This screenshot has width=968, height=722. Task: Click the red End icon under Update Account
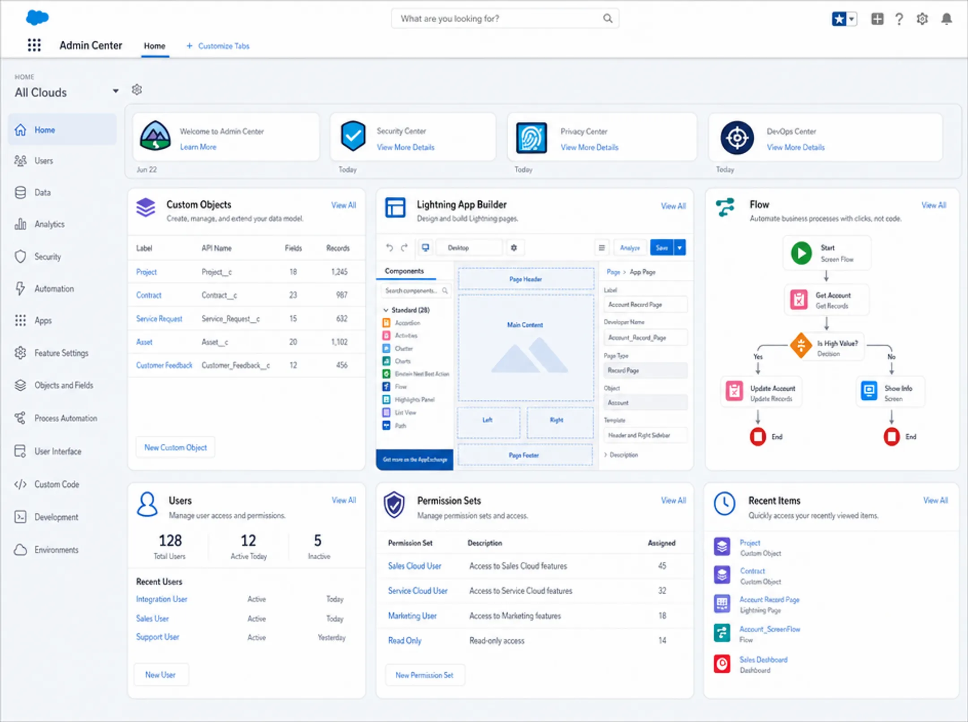click(x=758, y=436)
